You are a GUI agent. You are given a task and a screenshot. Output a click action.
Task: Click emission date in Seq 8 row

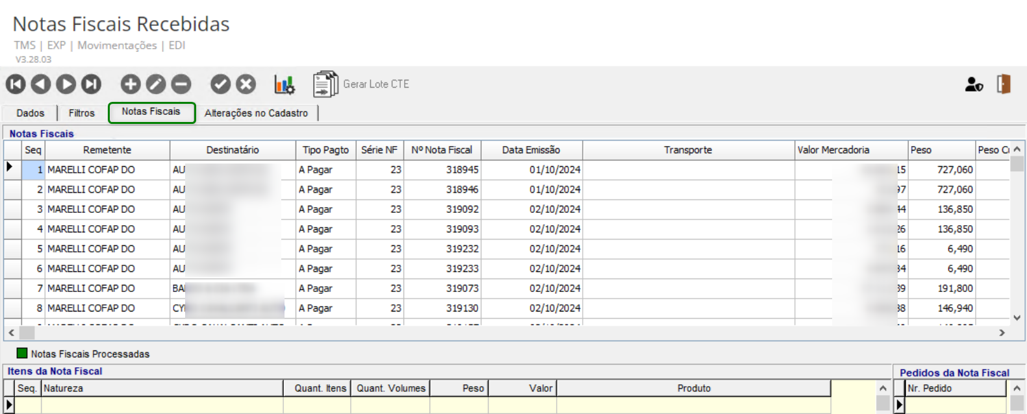pos(531,308)
